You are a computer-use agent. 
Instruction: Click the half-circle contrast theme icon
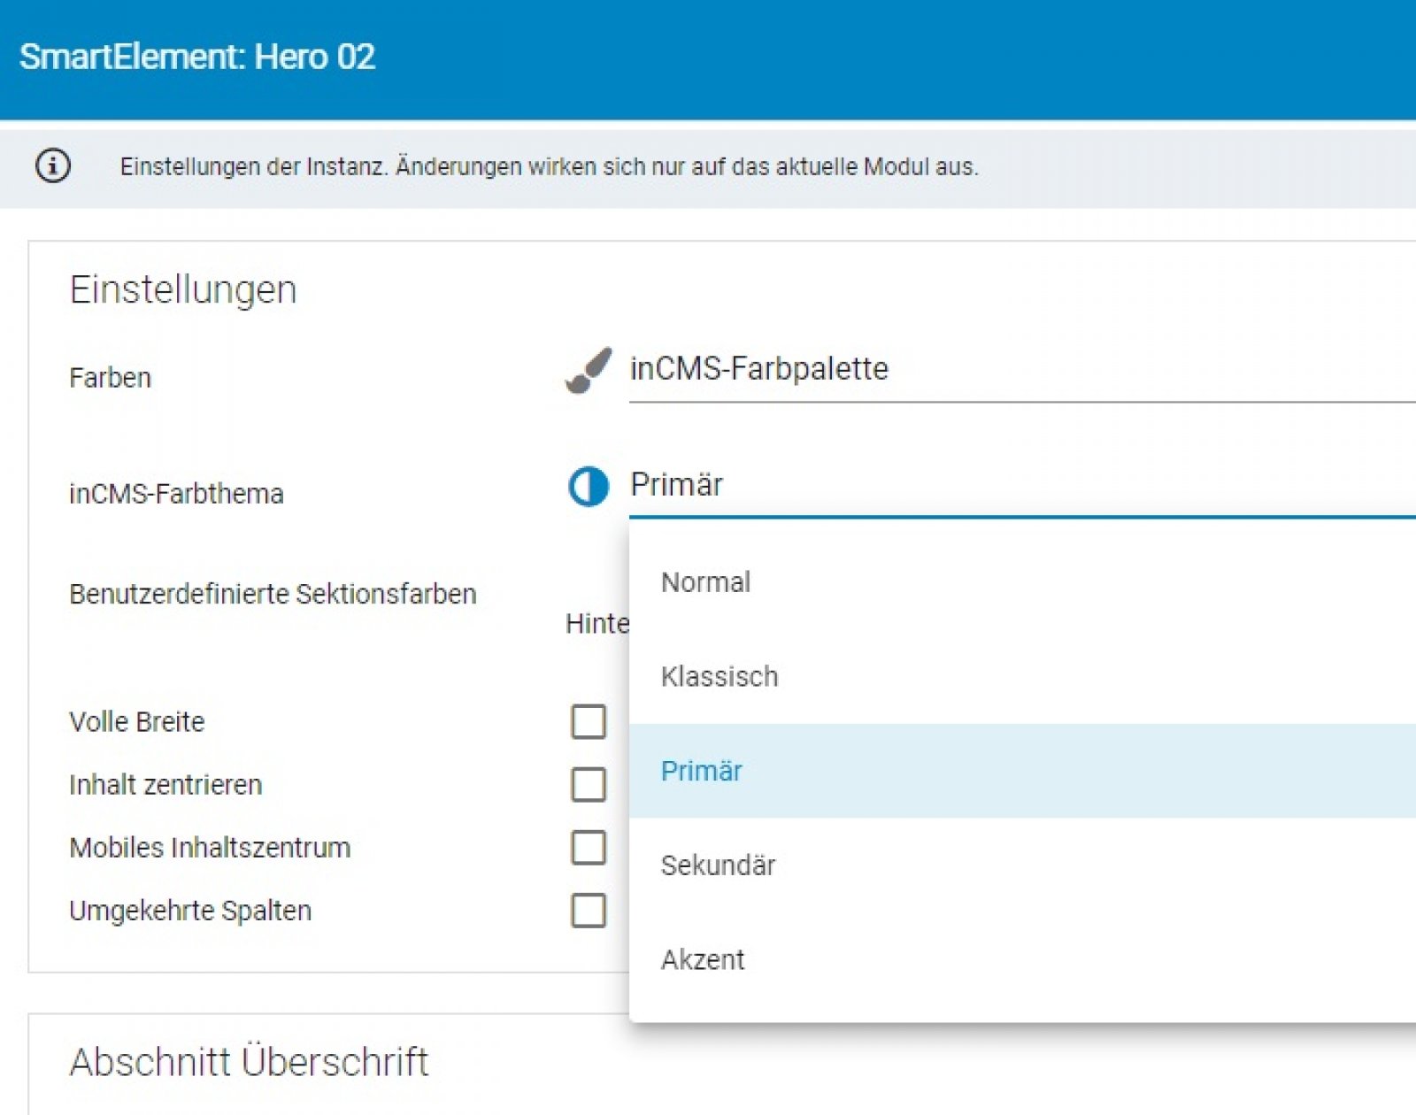[x=589, y=487]
